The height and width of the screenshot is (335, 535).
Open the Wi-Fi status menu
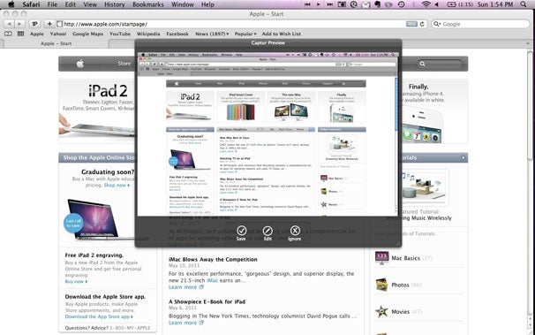click(x=426, y=4)
